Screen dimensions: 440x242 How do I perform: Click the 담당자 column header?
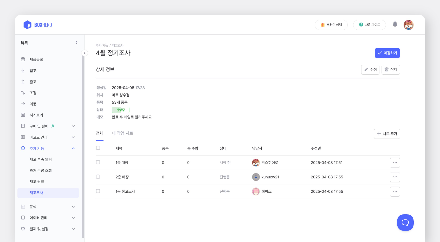tap(257, 148)
